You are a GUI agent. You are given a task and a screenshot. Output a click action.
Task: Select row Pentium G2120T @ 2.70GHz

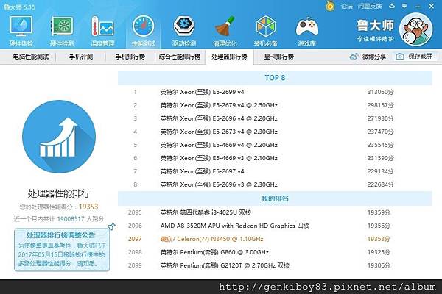coord(275,265)
